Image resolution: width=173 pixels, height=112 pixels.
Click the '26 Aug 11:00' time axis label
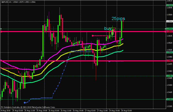66,111
